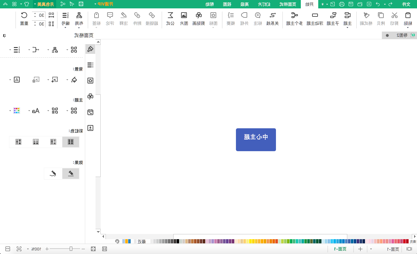Click the zoom in plus button
The width and height of the screenshot is (417, 254).
(x=47, y=249)
